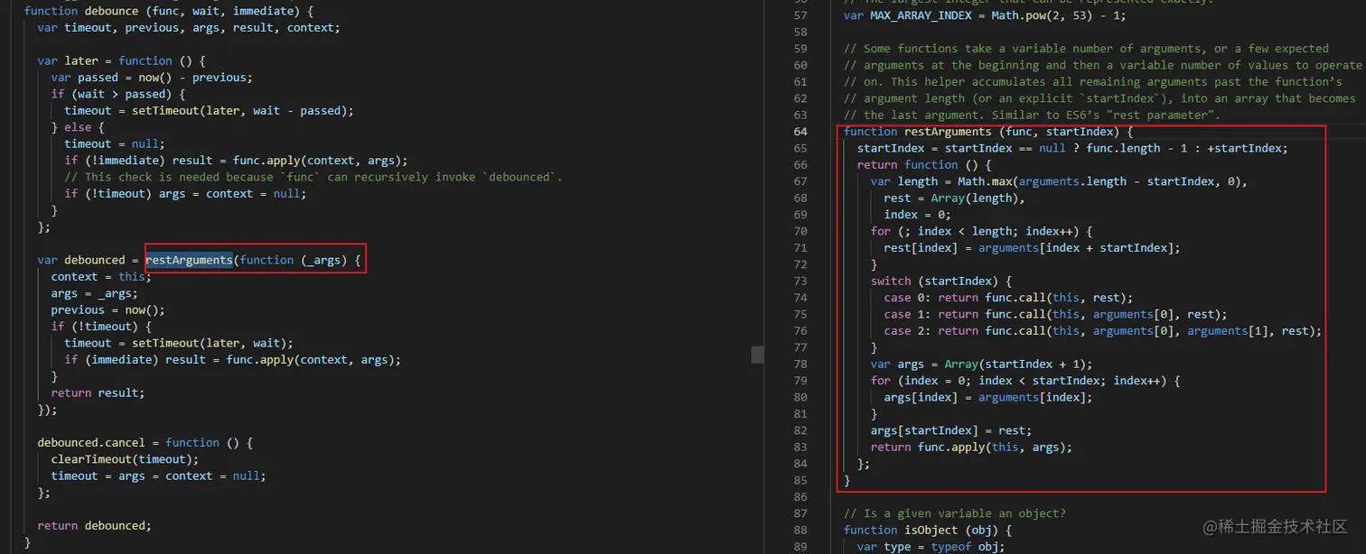The height and width of the screenshot is (554, 1366).
Task: Click the 'clearTimeout(timeout);' call
Action: click(125, 459)
